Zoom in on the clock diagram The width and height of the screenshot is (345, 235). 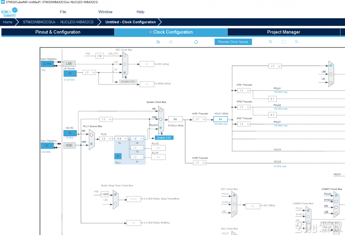coord(271,42)
